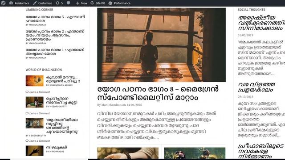Open the ചെരിപ്പിനെ സ്നേഹിച്ച കുട്ടി post

click(61, 100)
